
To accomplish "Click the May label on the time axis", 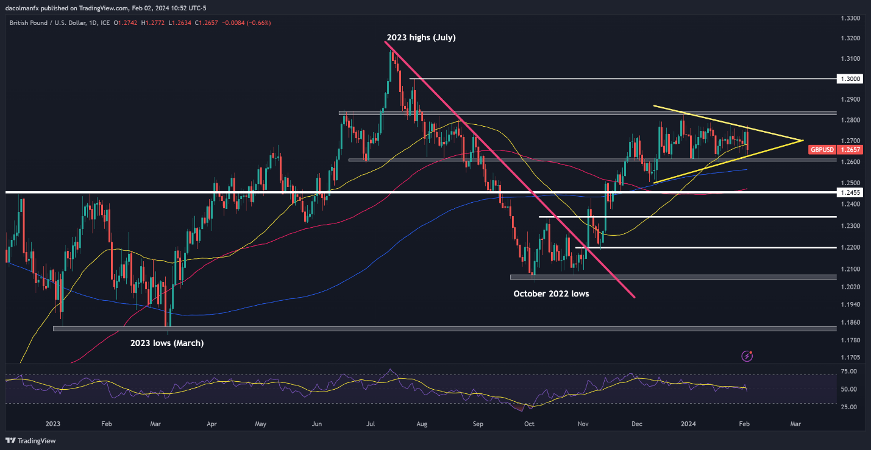I will click(x=260, y=423).
